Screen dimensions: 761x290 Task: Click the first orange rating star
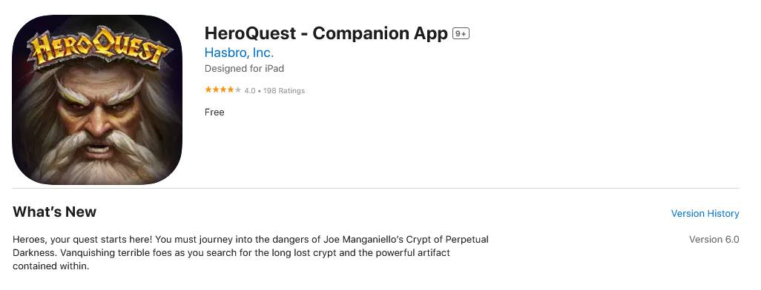[208, 90]
